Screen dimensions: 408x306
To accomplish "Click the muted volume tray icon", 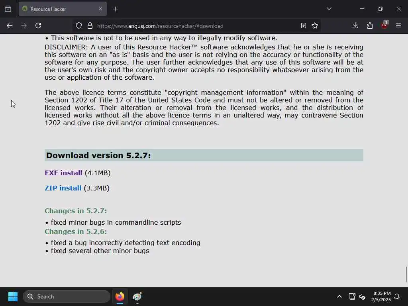I will (362, 296).
